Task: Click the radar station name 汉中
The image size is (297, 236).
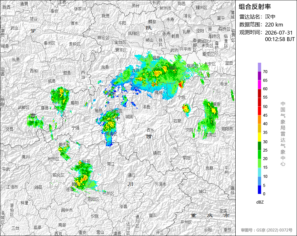Action: pyautogui.click(x=270, y=17)
